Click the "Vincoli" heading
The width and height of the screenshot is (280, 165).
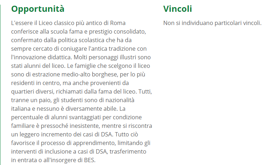coord(177,9)
